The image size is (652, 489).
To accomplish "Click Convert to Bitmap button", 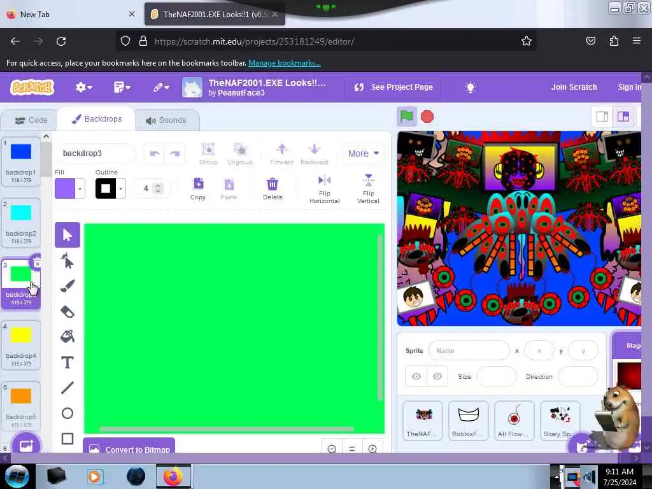I will [129, 446].
